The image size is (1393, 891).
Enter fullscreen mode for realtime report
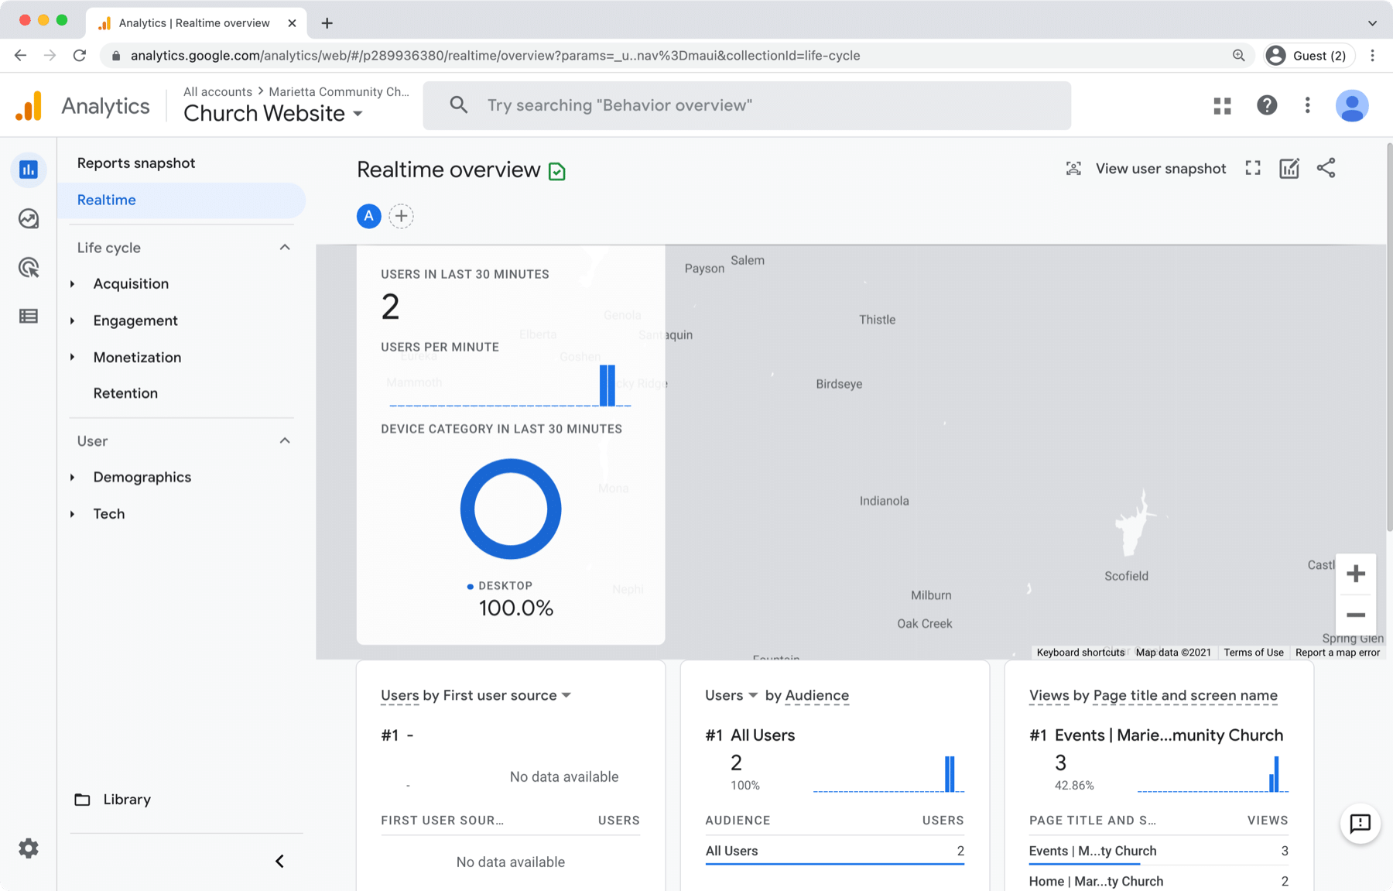tap(1253, 168)
